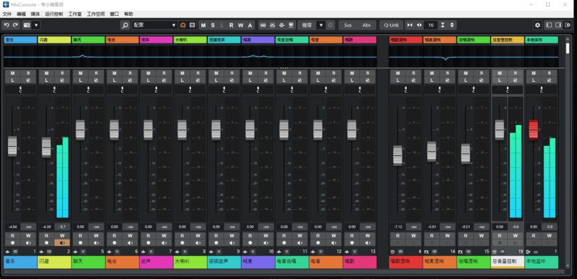Open the magnifier search channels icon
577x279 pixels.
click(x=125, y=25)
